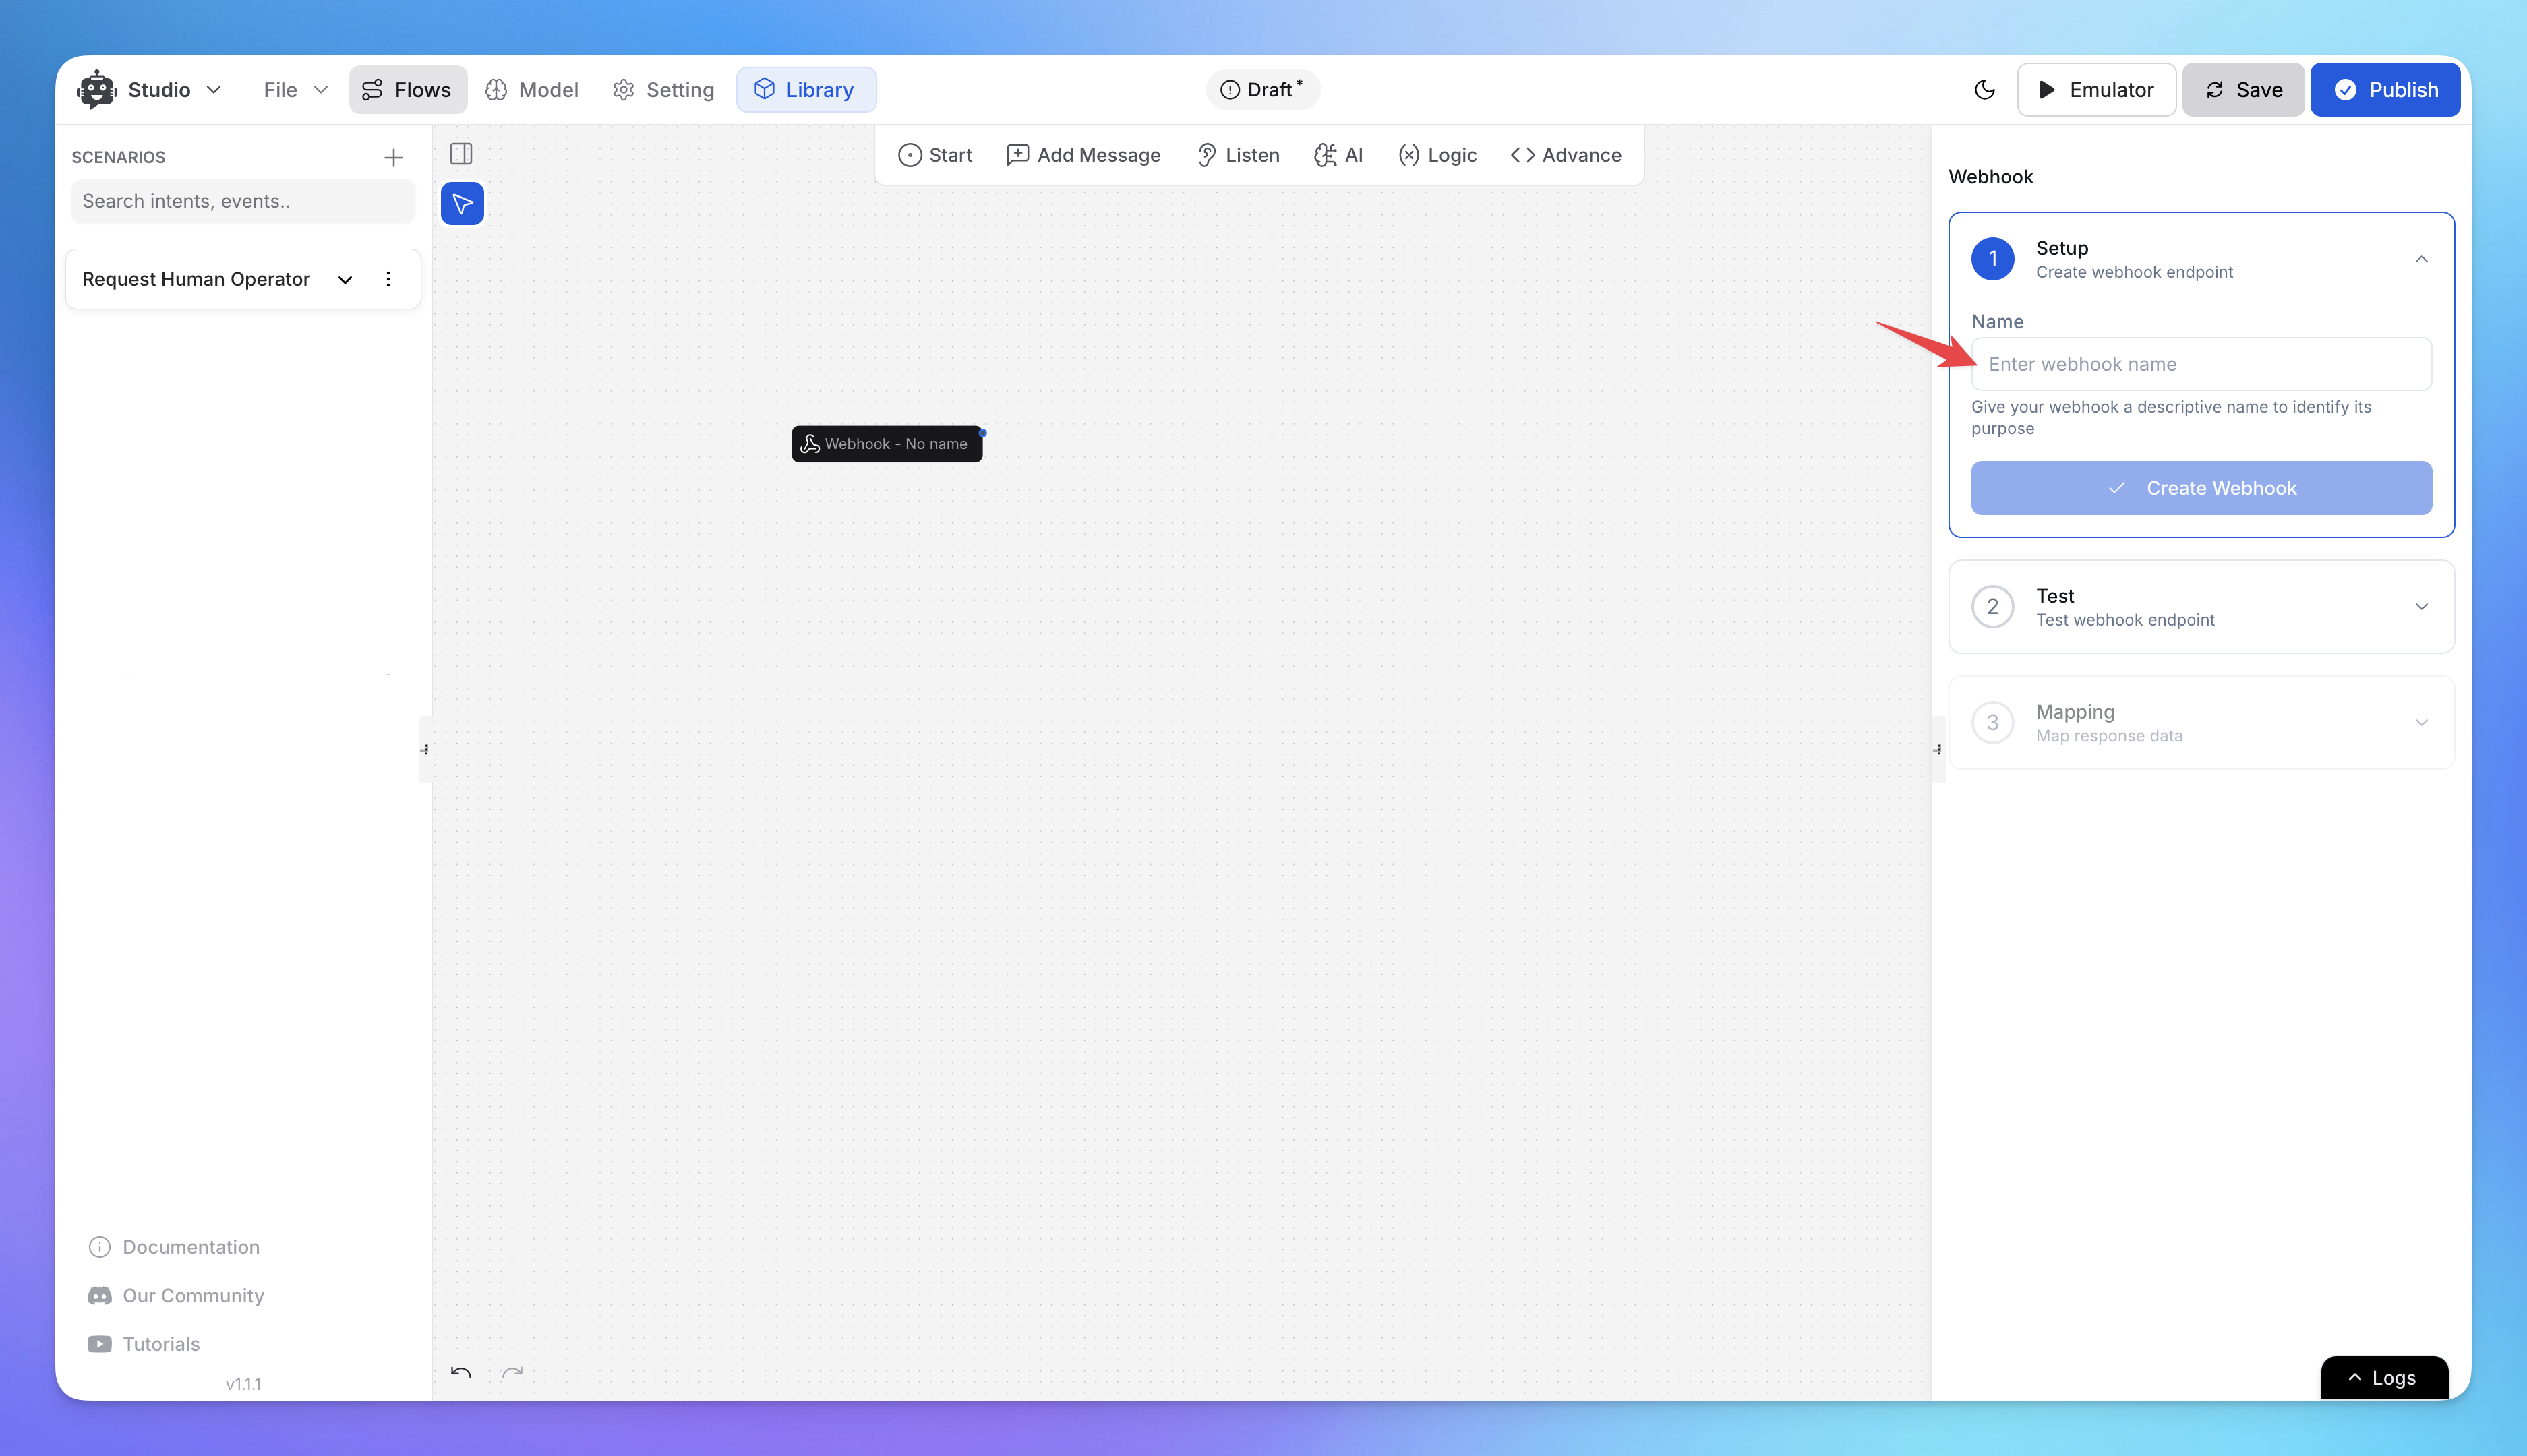Select the Request Human Operator scenario
2527x1456 pixels.
tap(196, 279)
